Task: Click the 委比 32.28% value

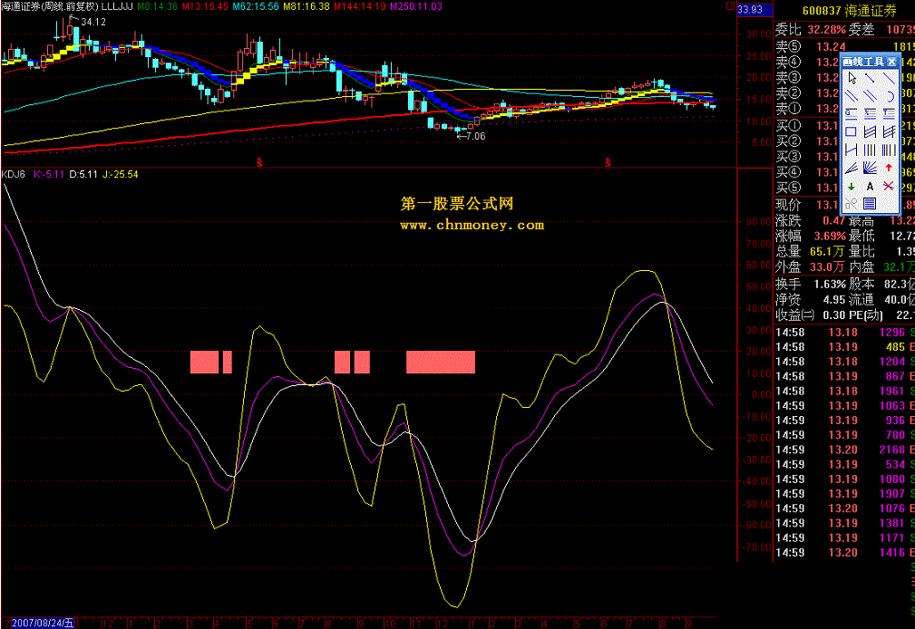Action: tap(826, 29)
